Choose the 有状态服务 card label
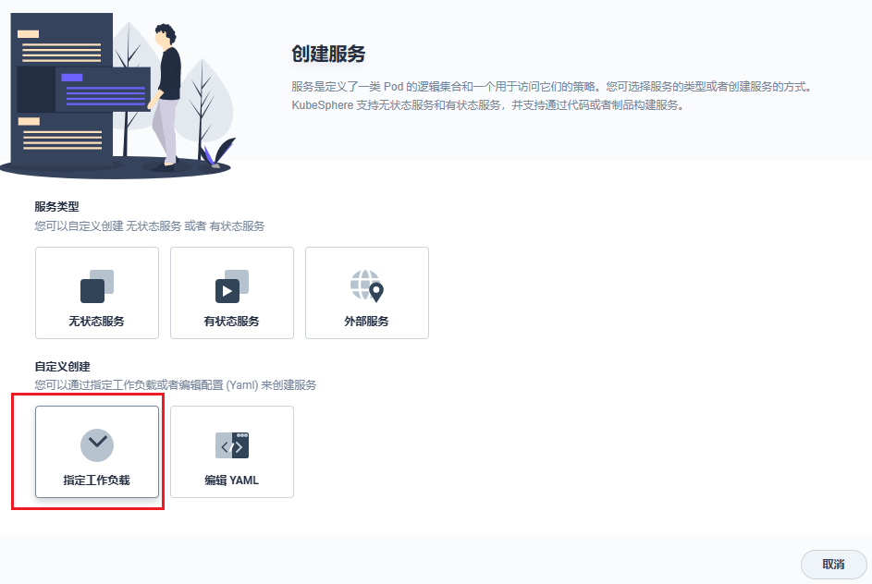Screen dimensions: 872x584 click(231, 322)
